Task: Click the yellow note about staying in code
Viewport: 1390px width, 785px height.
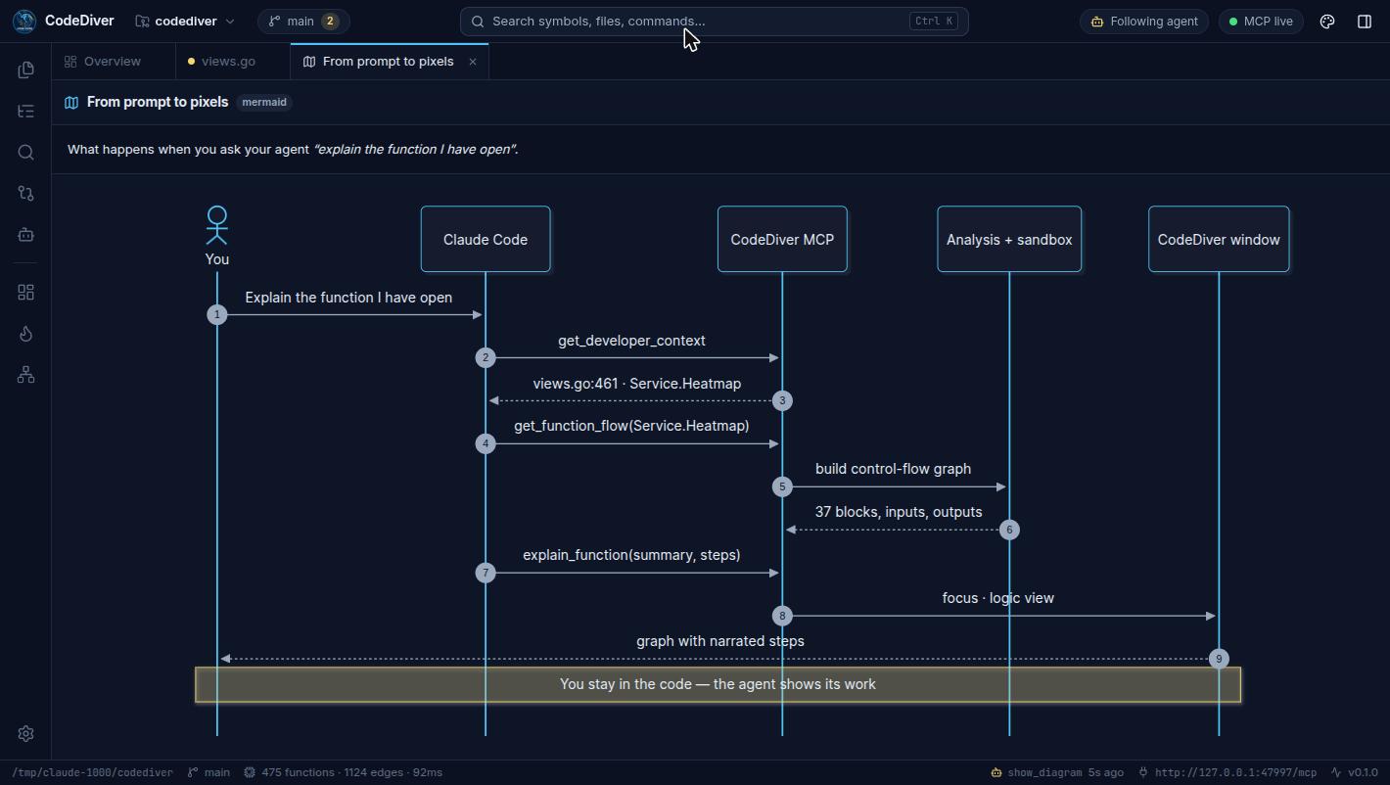Action: point(718,684)
